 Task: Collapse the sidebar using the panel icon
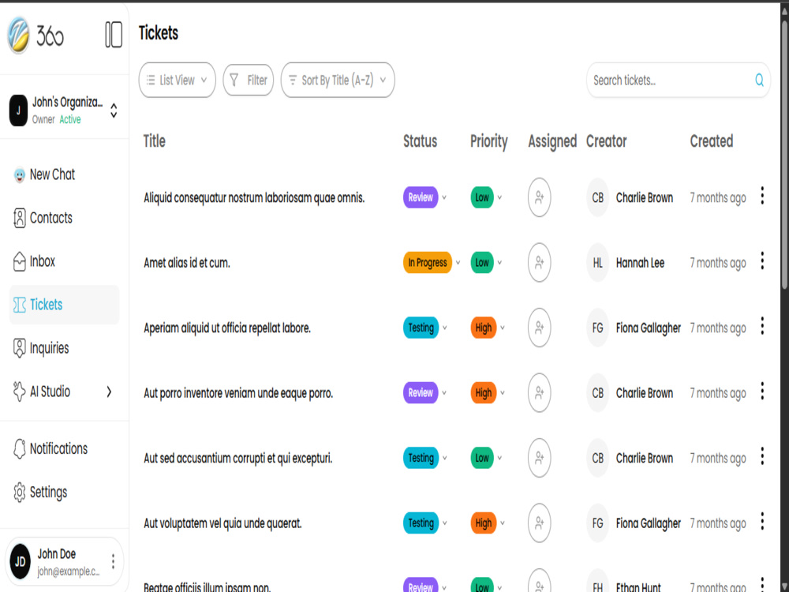[x=113, y=35]
